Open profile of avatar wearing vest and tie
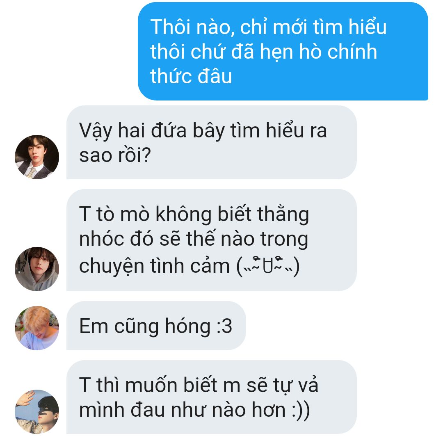This screenshot has width=443, height=436. pyautogui.click(x=37, y=157)
